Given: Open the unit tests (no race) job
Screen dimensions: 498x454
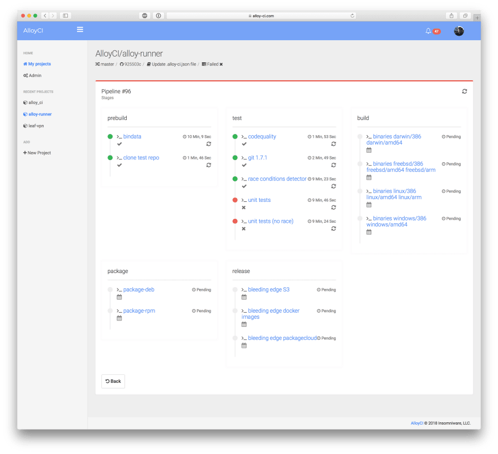Looking at the screenshot, I should pos(271,221).
